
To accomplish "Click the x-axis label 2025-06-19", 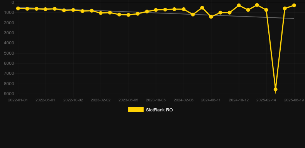I will tap(294, 100).
